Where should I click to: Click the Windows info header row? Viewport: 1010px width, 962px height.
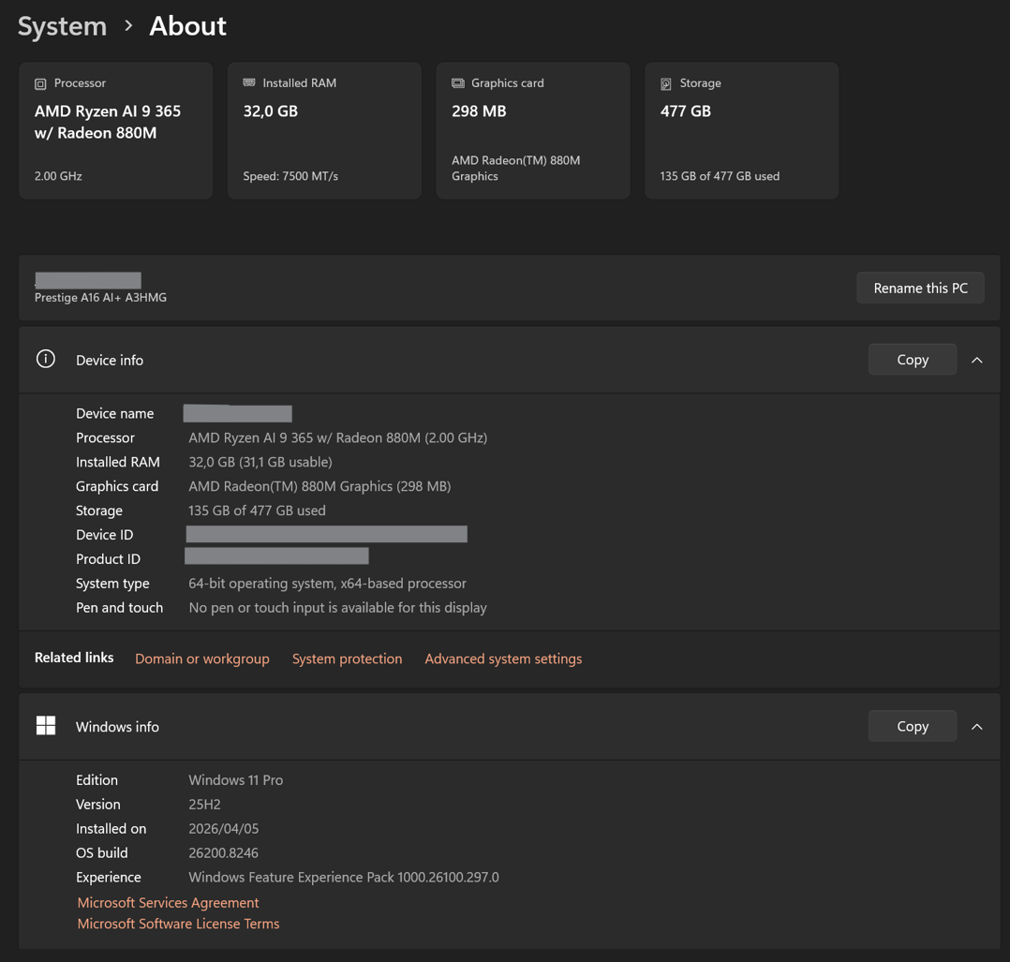[x=509, y=726]
